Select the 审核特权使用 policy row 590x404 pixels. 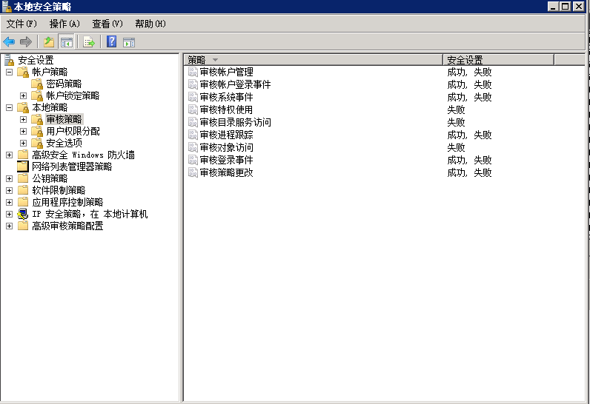[x=226, y=110]
